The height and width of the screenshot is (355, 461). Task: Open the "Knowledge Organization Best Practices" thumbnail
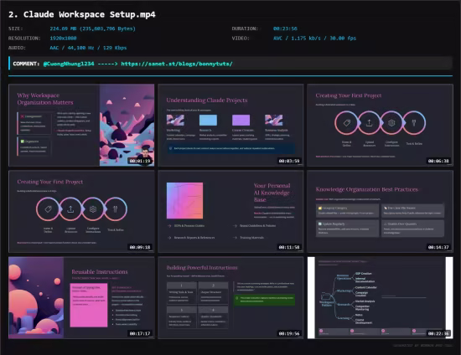coord(380,212)
